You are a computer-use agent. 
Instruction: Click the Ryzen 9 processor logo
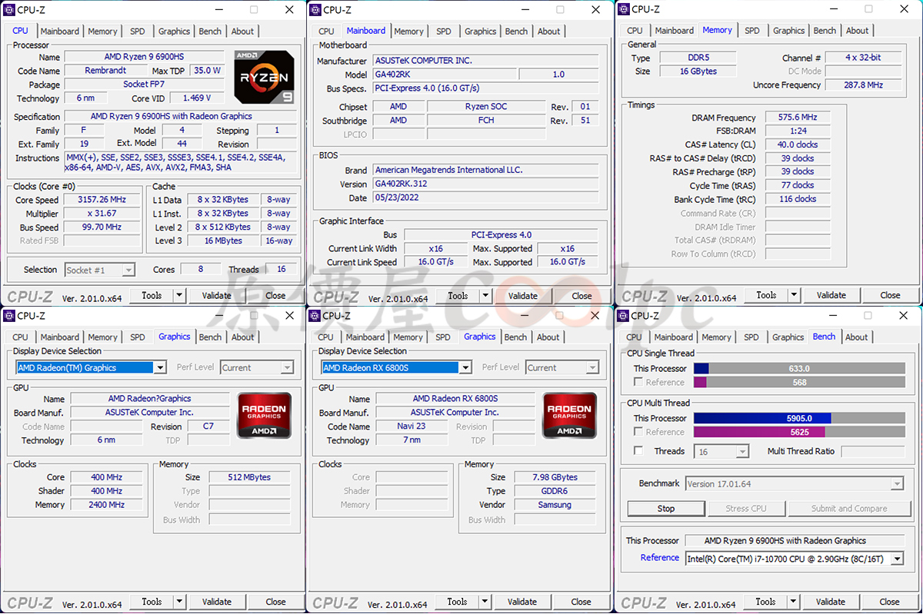point(264,78)
